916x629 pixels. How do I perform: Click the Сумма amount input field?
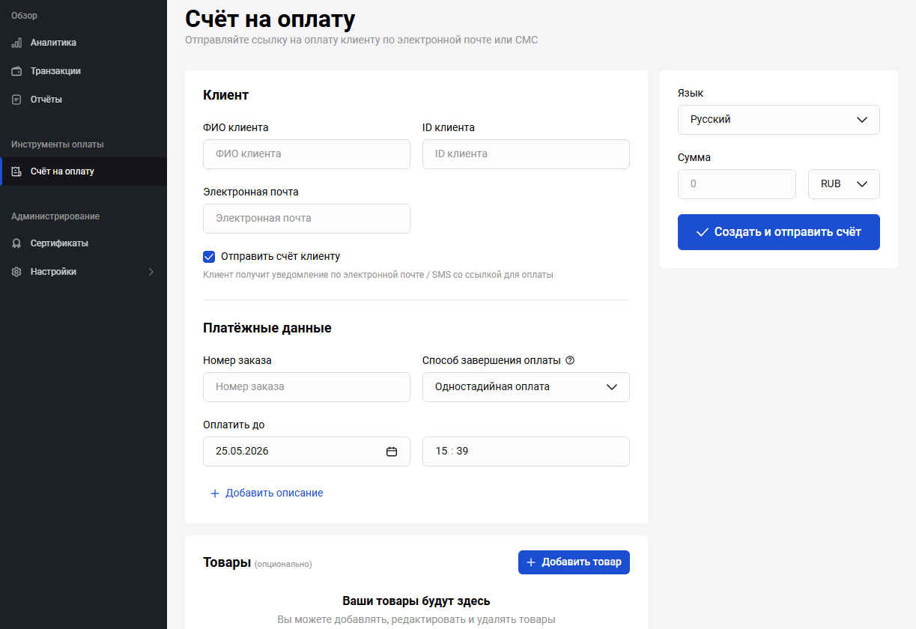click(x=737, y=184)
